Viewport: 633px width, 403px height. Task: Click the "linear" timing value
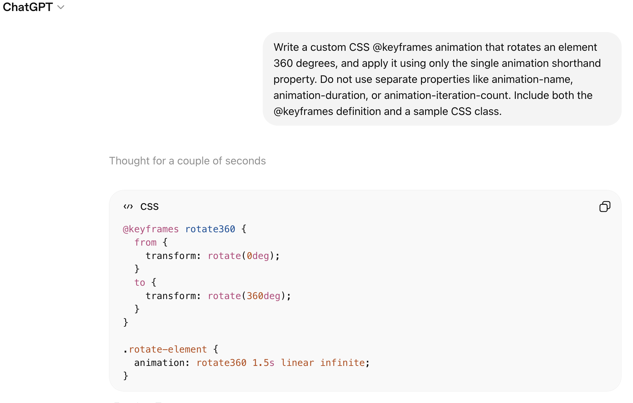click(297, 363)
